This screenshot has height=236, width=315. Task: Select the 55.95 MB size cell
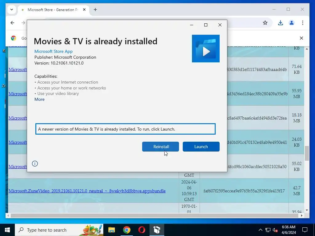(x=297, y=93)
